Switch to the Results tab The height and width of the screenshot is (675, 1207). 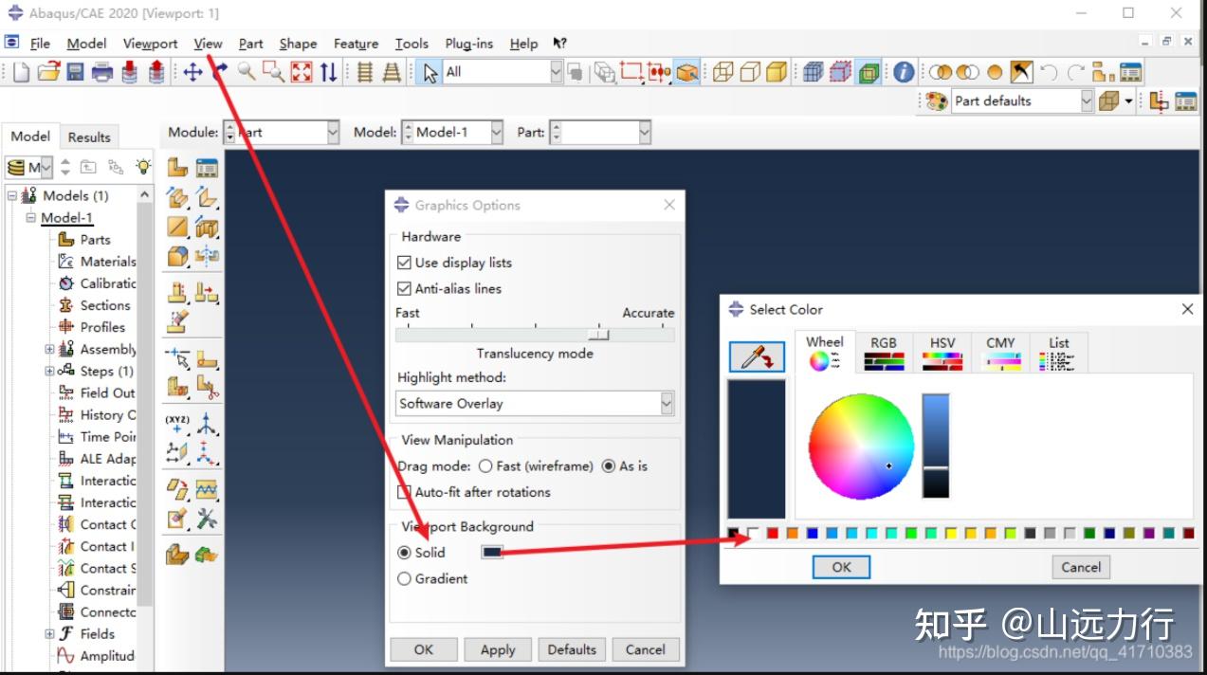(x=89, y=137)
